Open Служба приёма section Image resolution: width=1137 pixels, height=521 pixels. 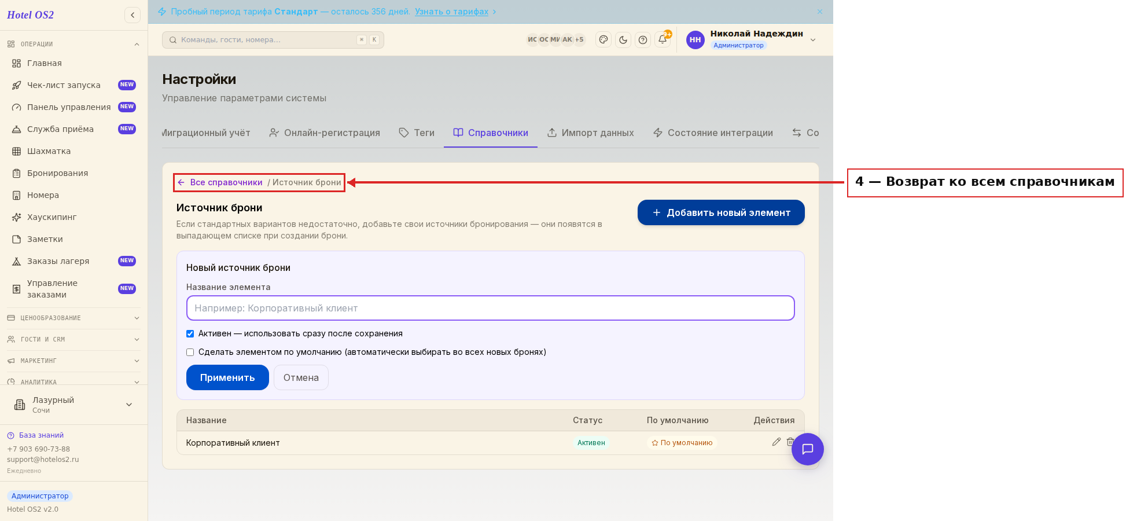tap(73, 129)
